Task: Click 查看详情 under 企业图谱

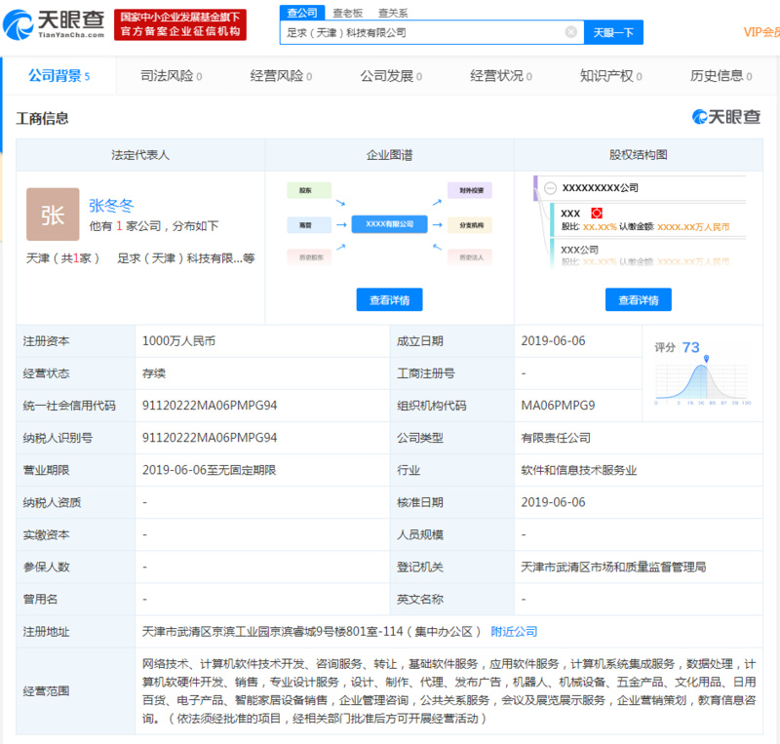Action: pyautogui.click(x=389, y=299)
